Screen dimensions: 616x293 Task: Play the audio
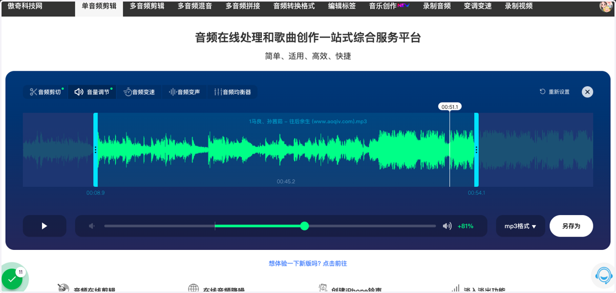click(45, 226)
